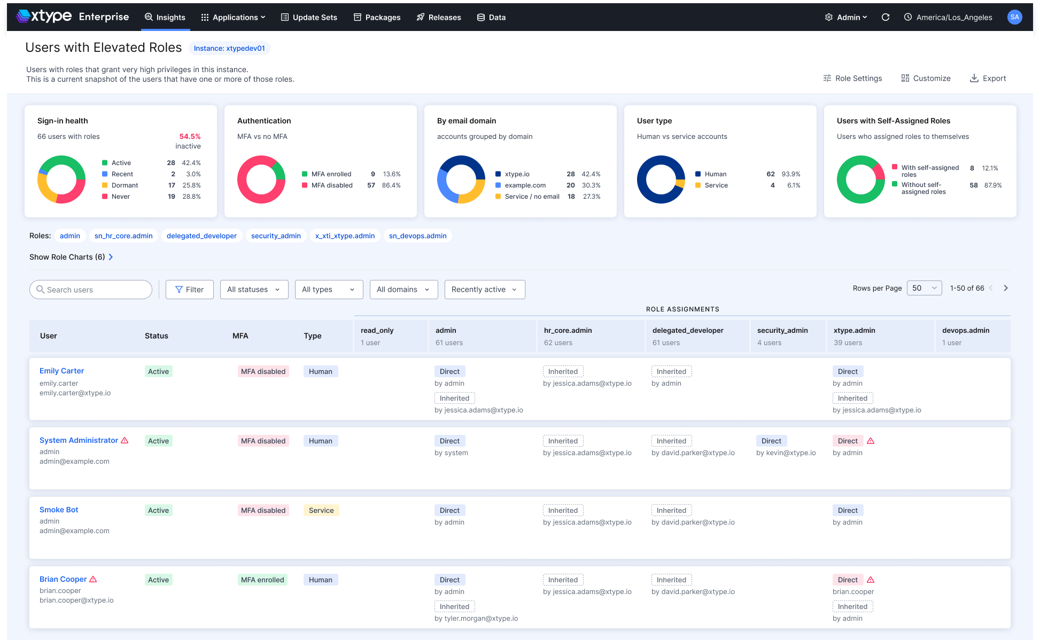
Task: Click the warning icon beside Brian Cooper
Action: pyautogui.click(x=93, y=579)
